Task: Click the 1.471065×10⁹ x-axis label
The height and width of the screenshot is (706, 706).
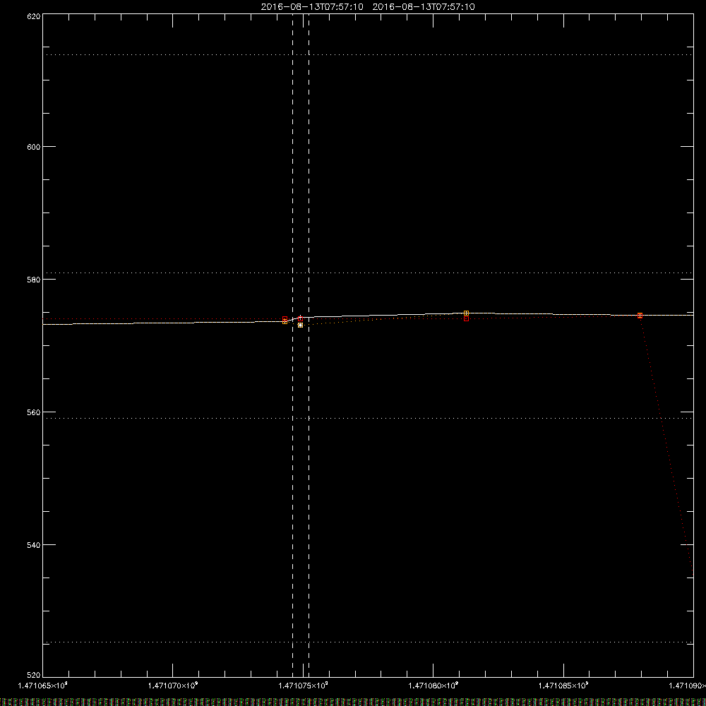Action: [x=43, y=686]
